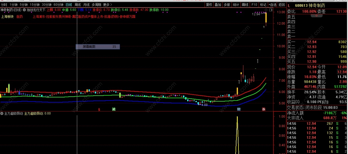Click the 标记 mark button
The height and width of the screenshot is (154, 348).
263,5
